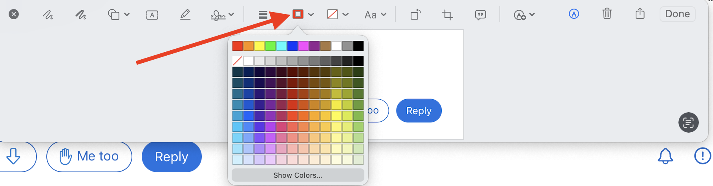The height and width of the screenshot is (186, 713).
Task: Select the Sketch pen tool
Action: 48,15
